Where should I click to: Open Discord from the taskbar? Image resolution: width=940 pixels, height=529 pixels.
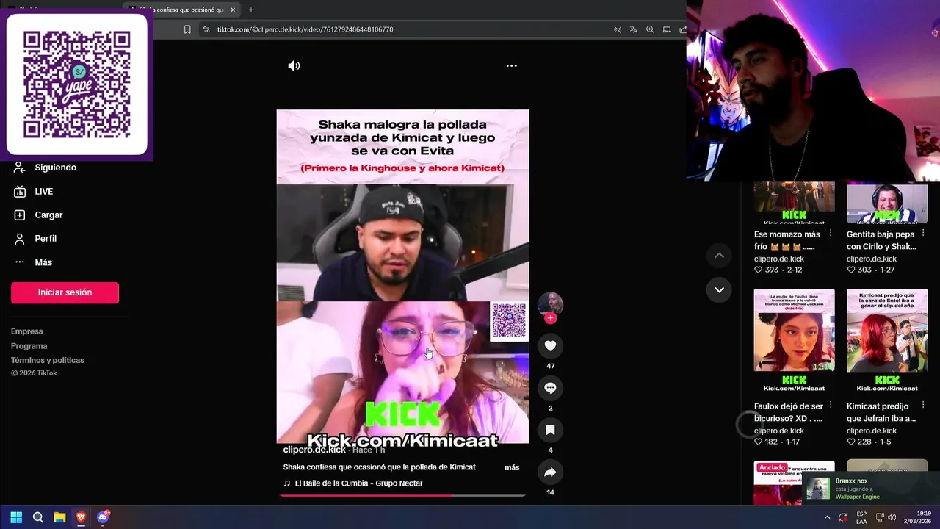[103, 517]
